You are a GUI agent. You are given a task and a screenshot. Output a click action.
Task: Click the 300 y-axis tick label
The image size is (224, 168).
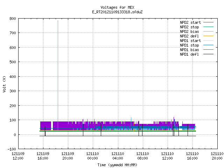click(13, 91)
